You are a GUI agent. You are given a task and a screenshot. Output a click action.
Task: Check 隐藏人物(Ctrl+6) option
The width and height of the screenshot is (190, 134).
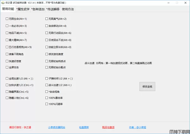[7, 98]
